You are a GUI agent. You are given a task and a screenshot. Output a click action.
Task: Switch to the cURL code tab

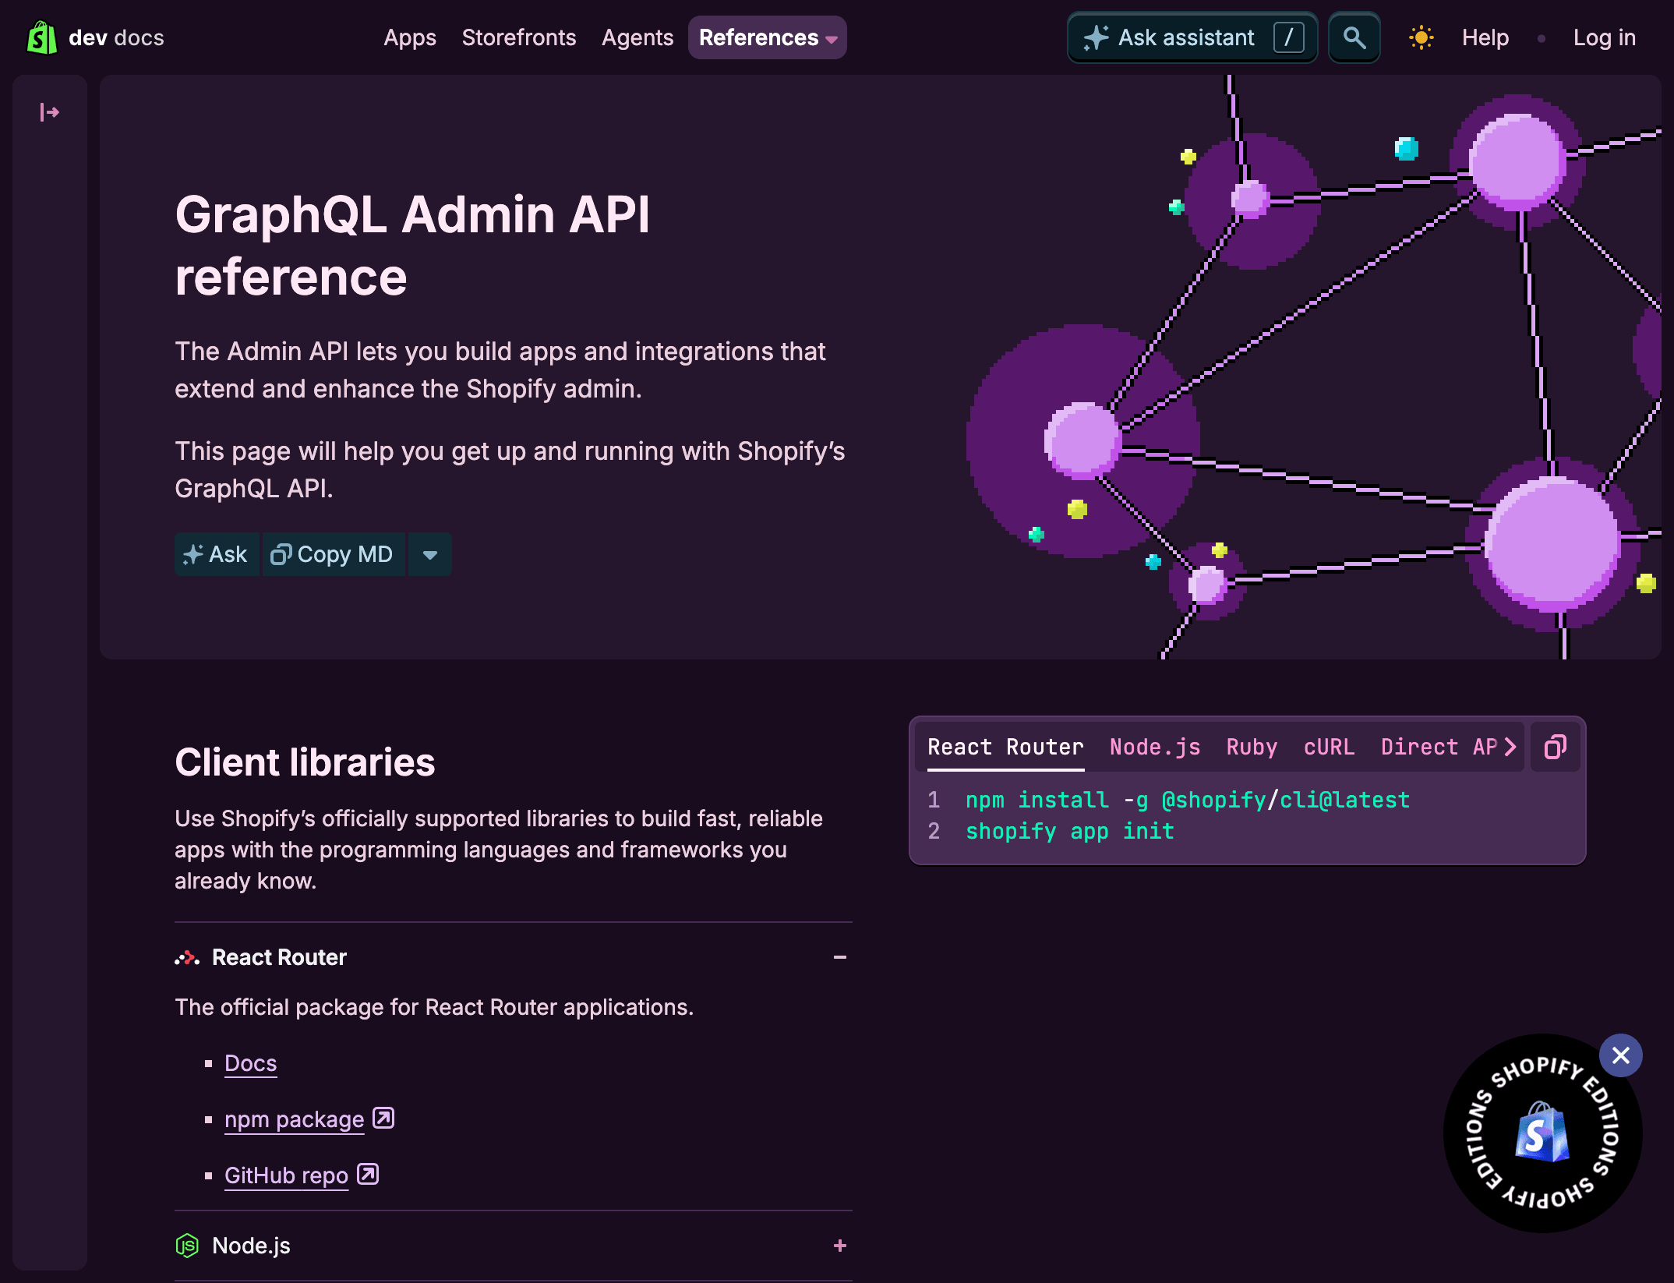(1329, 747)
